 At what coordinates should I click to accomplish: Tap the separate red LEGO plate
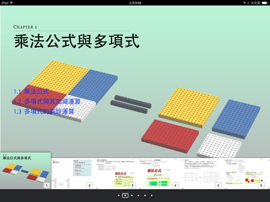[x=170, y=136]
